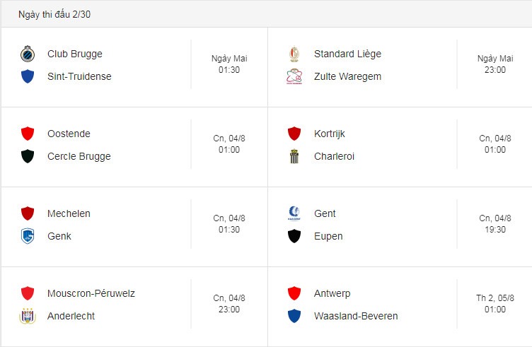Click the Genk blue shield logo
Viewport: 532px width, 347px height.
(x=28, y=236)
